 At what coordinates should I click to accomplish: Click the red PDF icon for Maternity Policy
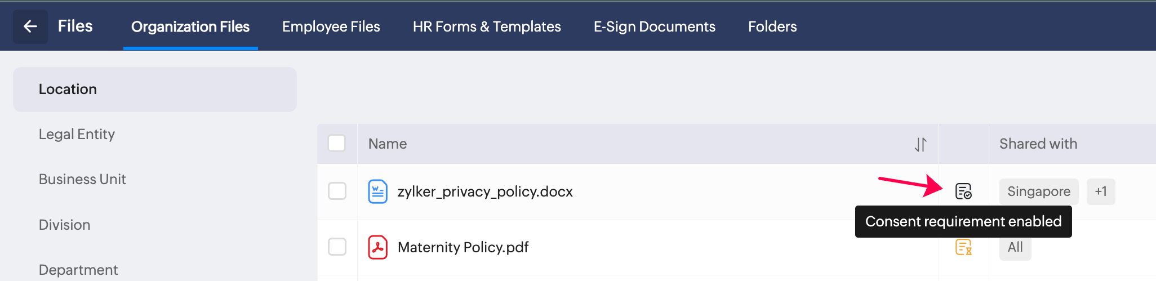377,247
